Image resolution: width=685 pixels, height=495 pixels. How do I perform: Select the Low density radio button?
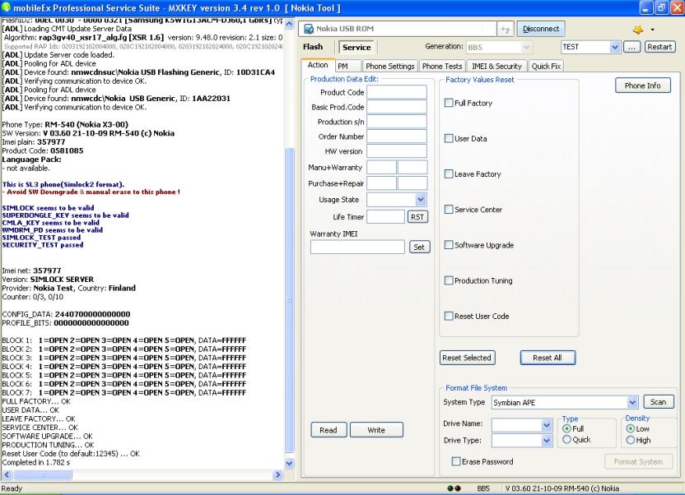[630, 428]
